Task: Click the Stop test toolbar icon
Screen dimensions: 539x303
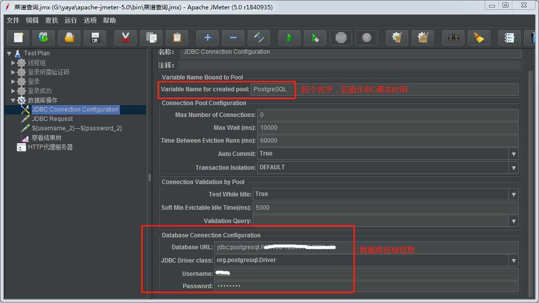Action: tap(341, 38)
